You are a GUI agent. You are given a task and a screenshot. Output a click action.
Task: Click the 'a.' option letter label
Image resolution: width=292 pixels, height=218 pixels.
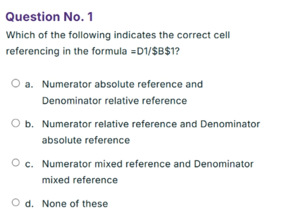click(29, 84)
